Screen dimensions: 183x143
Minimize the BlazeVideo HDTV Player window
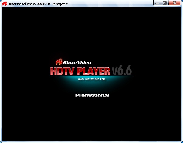[157, 3]
